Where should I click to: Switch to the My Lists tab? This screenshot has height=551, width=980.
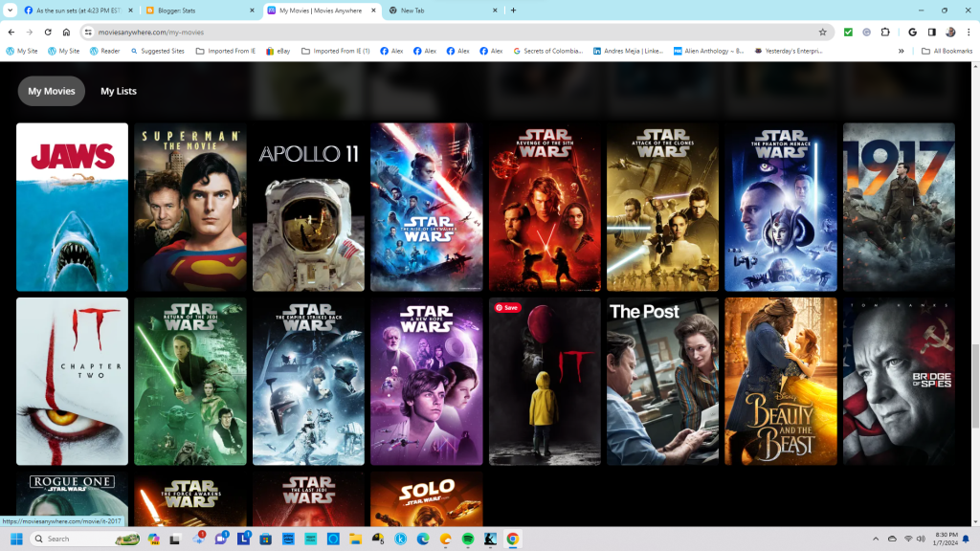pos(119,91)
